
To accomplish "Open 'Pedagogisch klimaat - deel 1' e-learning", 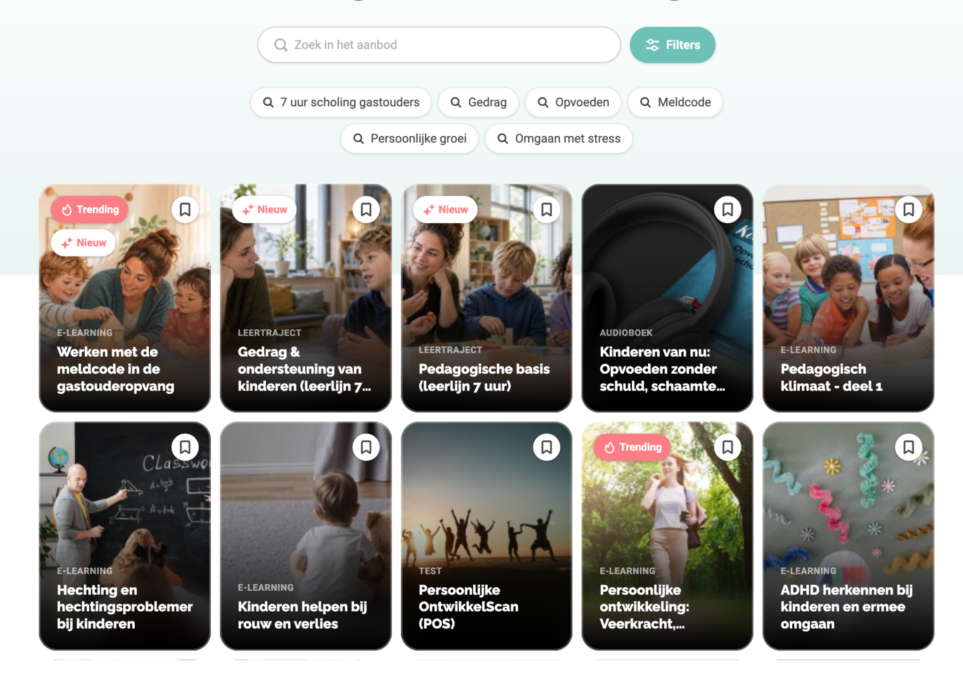I will coord(848,298).
